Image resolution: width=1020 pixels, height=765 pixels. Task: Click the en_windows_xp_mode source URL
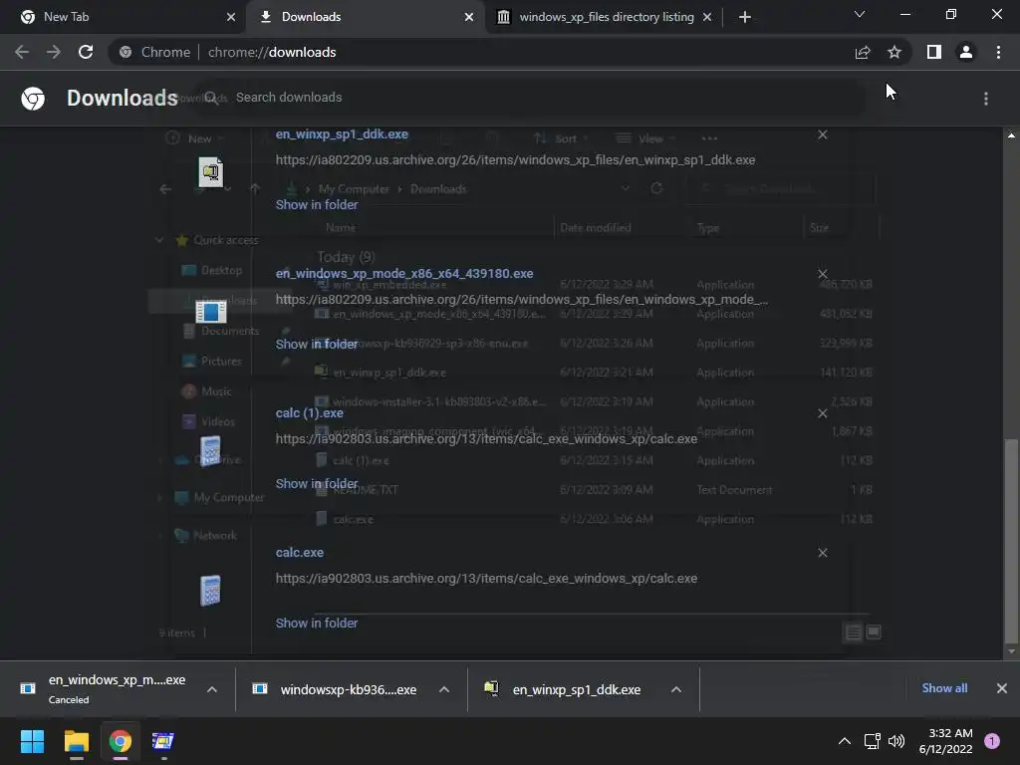click(522, 300)
